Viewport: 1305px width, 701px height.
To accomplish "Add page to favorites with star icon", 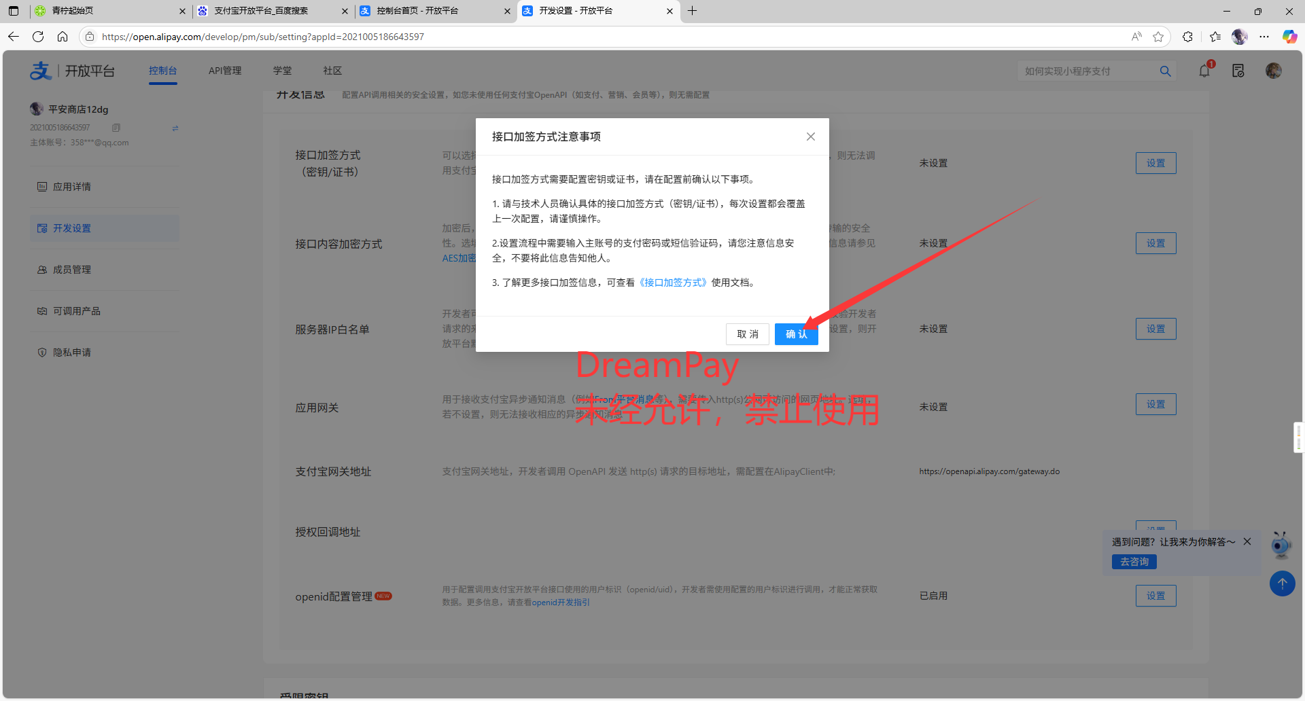I will click(1158, 37).
